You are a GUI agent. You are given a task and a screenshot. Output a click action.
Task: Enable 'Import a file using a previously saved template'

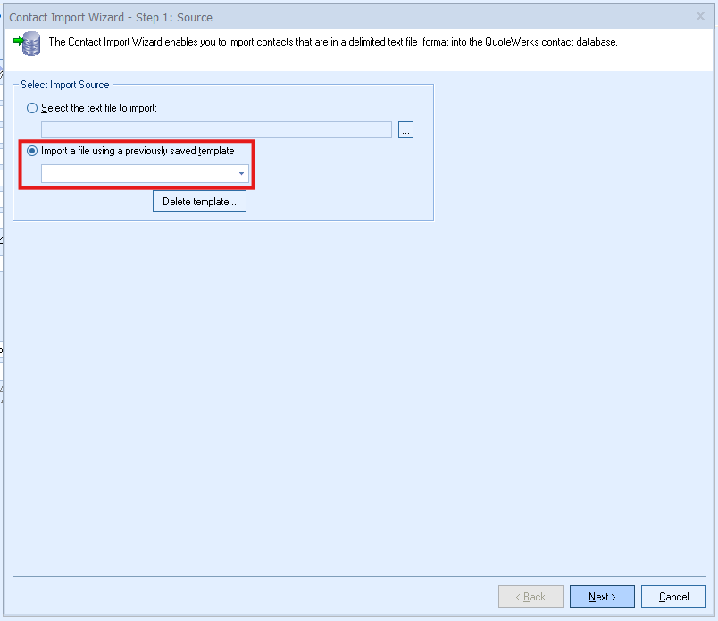(33, 151)
